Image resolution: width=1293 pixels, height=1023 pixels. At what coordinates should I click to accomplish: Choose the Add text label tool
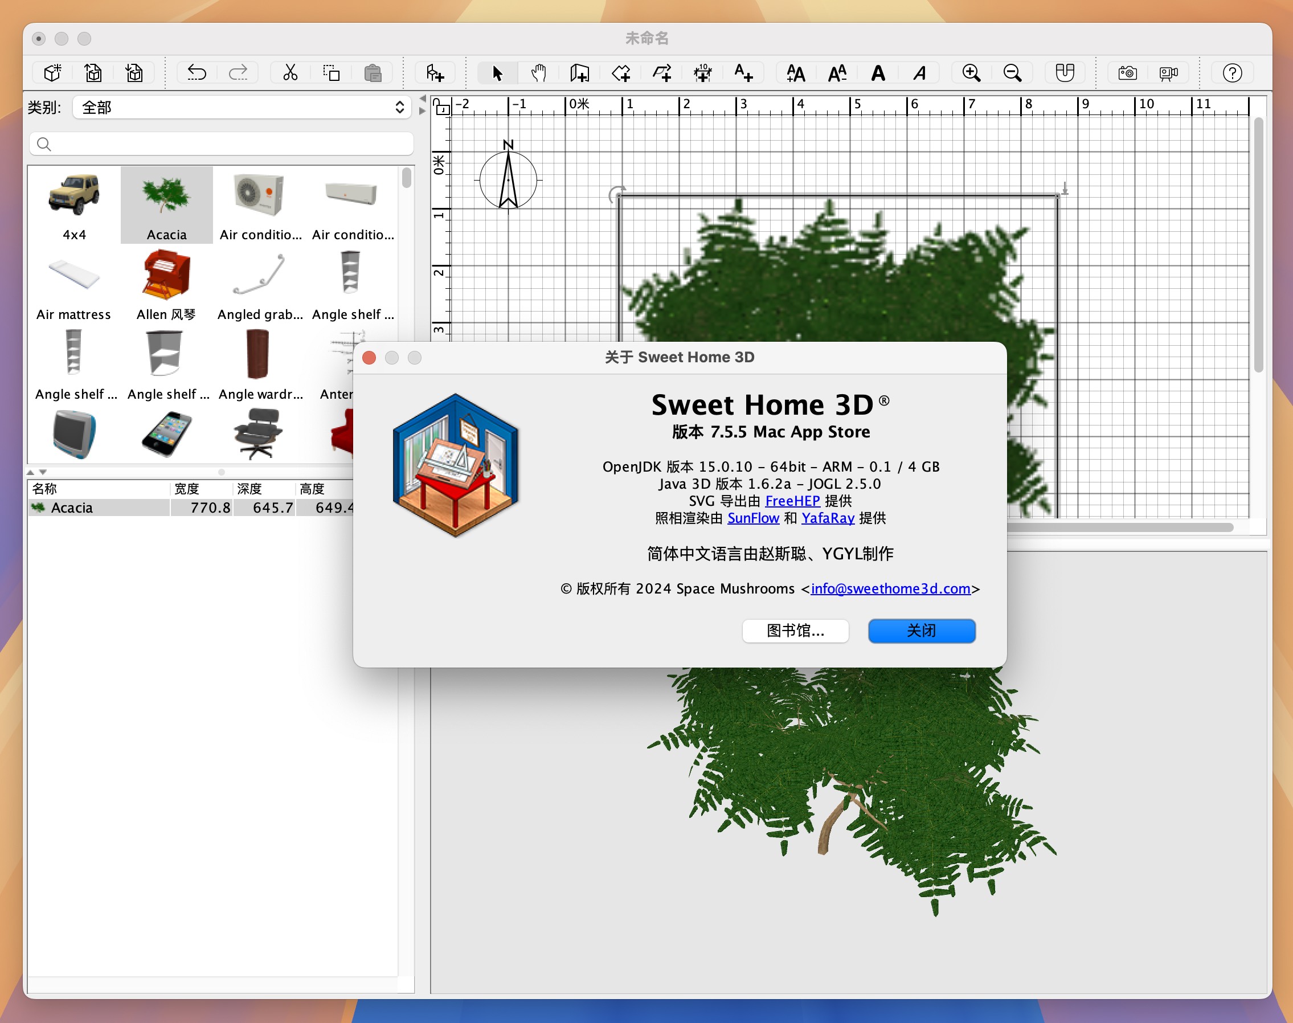point(744,73)
